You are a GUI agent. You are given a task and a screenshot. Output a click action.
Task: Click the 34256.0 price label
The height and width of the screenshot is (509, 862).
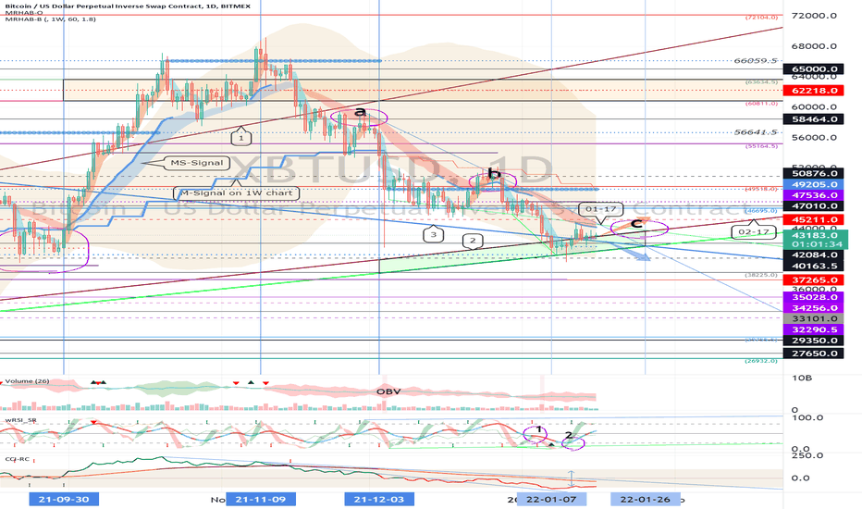click(815, 308)
